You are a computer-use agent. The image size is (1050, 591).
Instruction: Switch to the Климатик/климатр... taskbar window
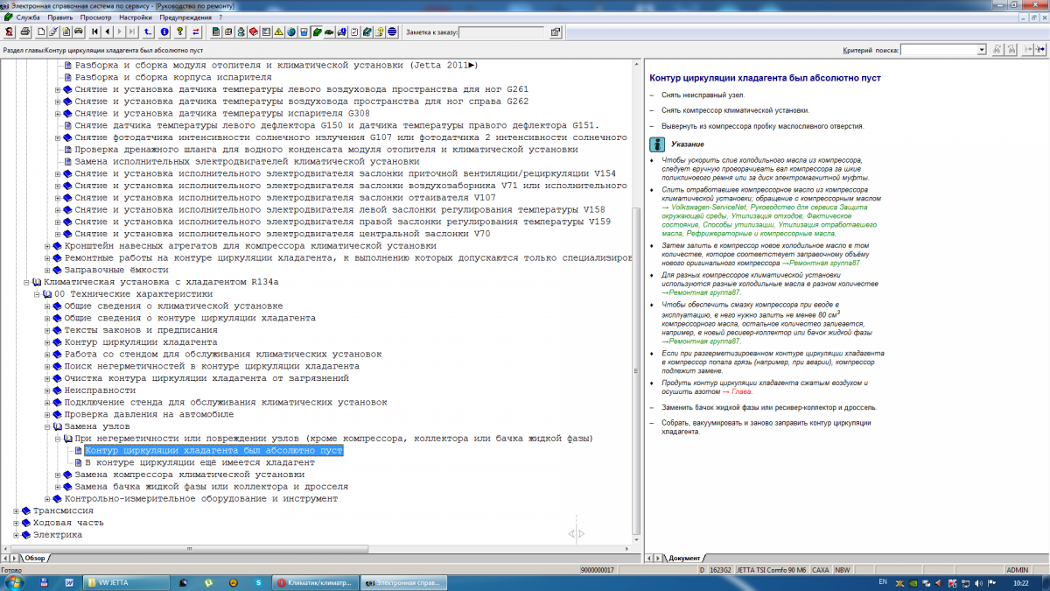pos(313,582)
